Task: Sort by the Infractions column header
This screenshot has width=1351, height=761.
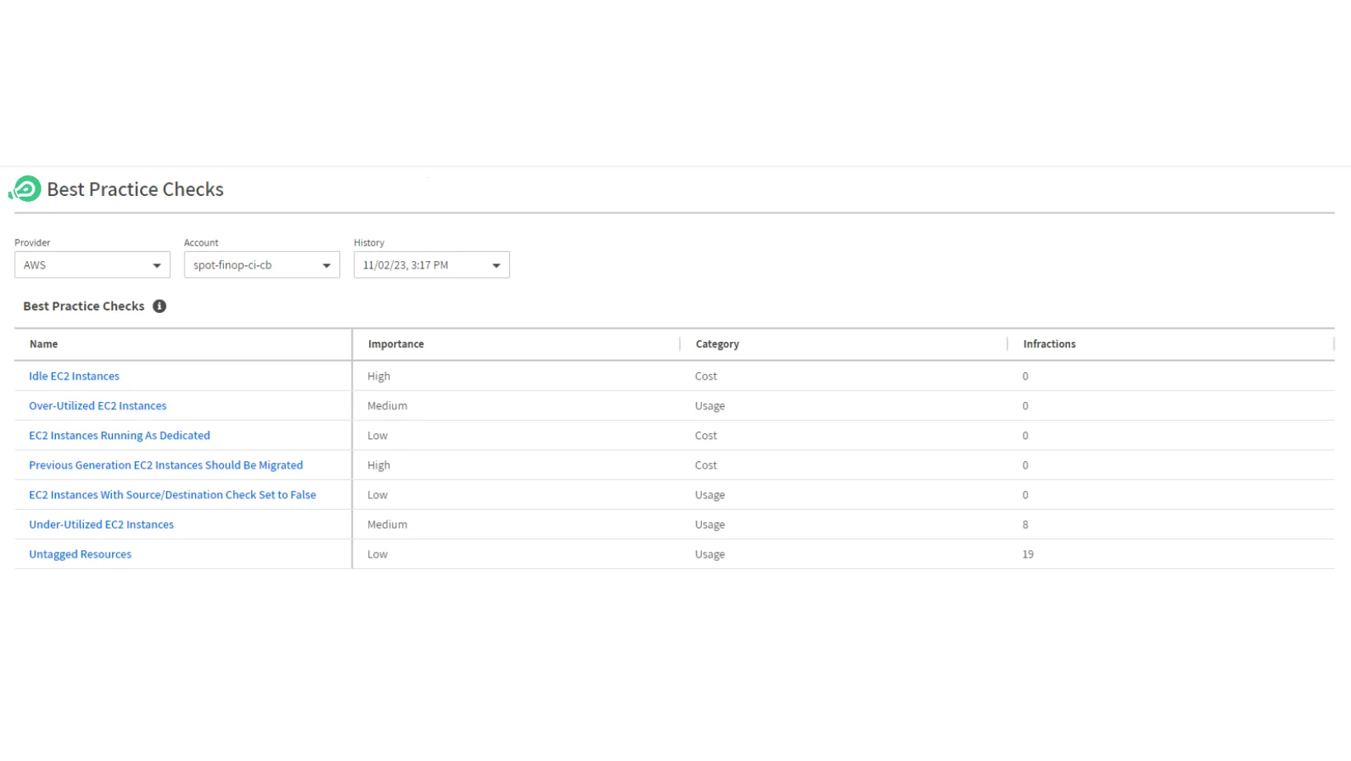Action: 1049,344
